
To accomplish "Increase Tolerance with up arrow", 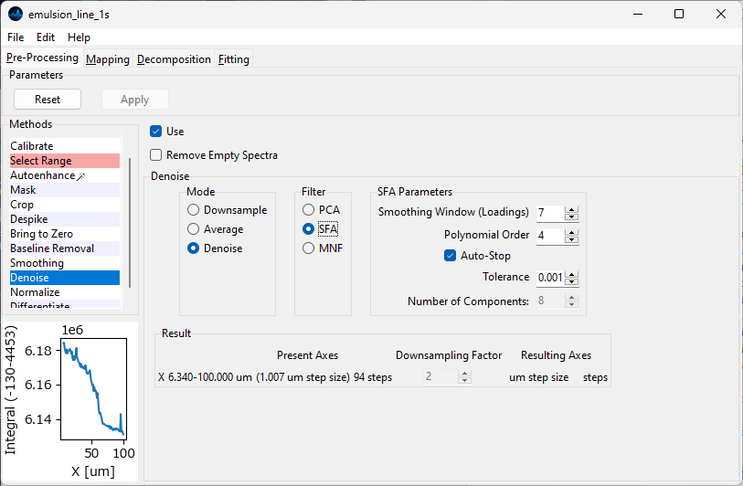I will (x=571, y=273).
